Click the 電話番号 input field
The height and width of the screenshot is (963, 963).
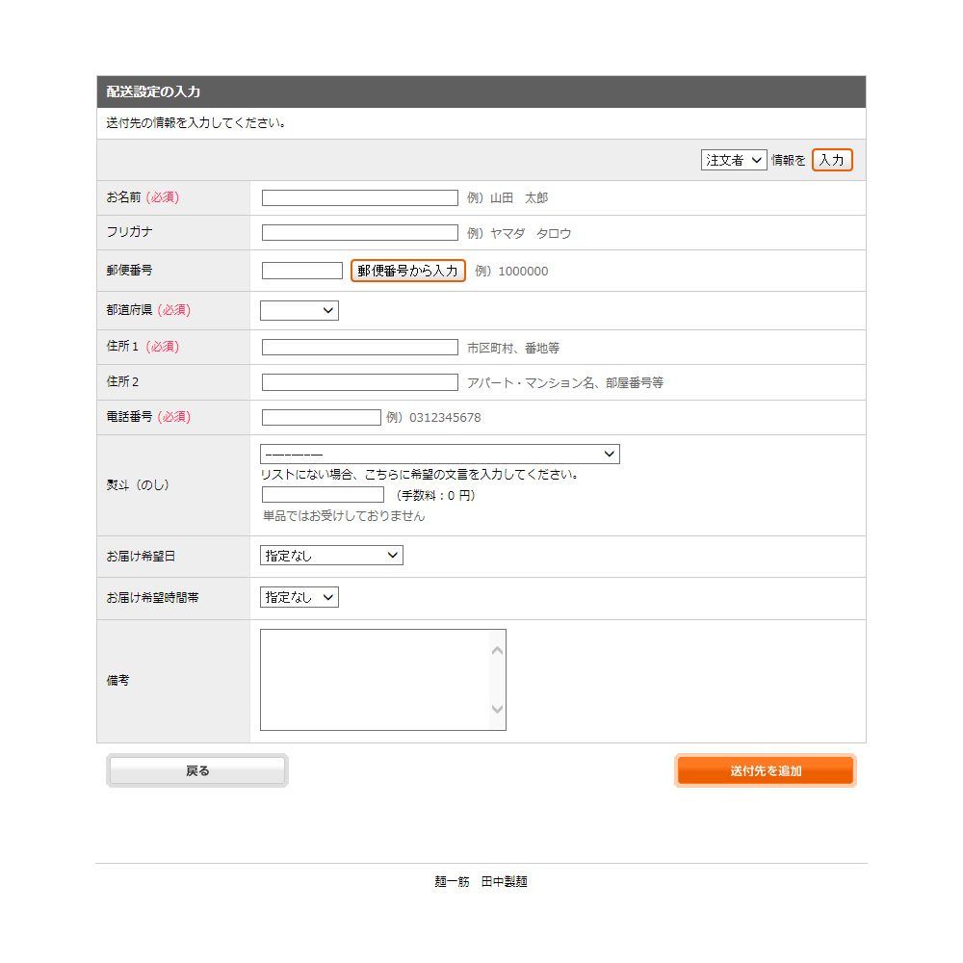click(x=322, y=418)
